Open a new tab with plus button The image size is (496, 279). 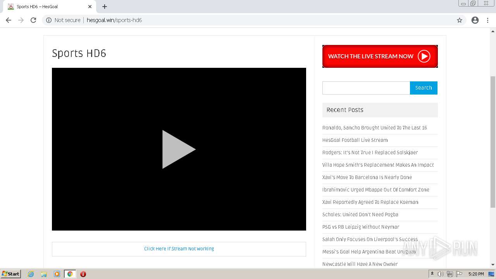click(x=105, y=7)
